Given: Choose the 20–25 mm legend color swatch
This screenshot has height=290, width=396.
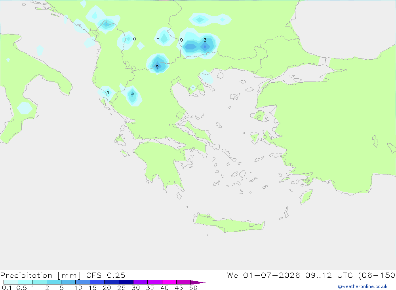Looking at the screenshot, I should click(x=112, y=282).
